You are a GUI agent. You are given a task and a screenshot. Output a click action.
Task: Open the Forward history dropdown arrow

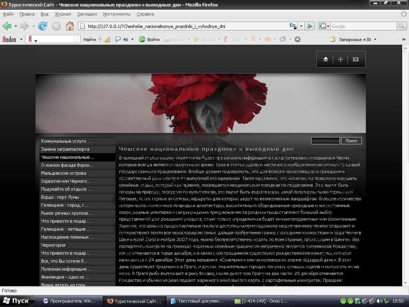pyautogui.click(x=34, y=26)
